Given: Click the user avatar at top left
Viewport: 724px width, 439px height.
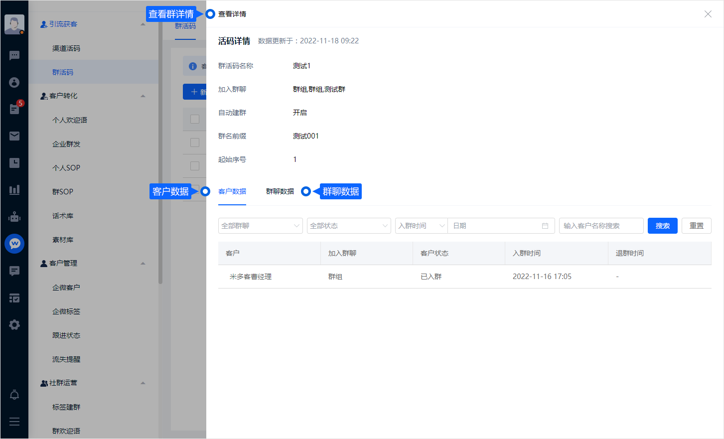Looking at the screenshot, I should [x=14, y=24].
